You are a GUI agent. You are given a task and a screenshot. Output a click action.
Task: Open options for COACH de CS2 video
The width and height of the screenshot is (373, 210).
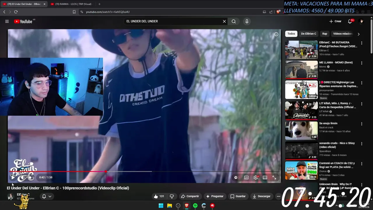[362, 164]
